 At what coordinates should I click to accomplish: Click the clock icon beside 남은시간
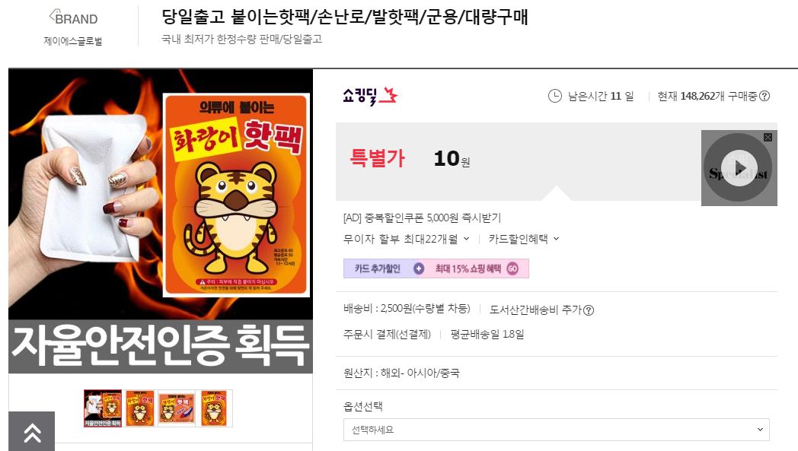[x=555, y=96]
